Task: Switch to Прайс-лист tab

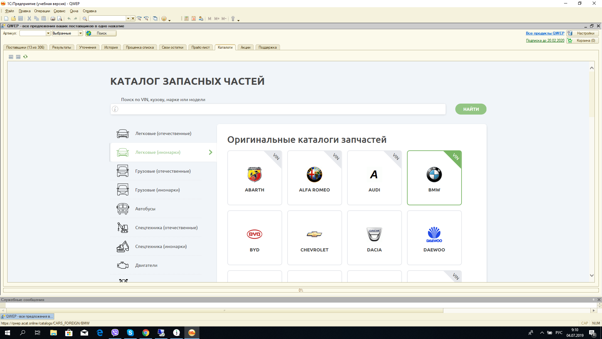Action: (x=201, y=47)
